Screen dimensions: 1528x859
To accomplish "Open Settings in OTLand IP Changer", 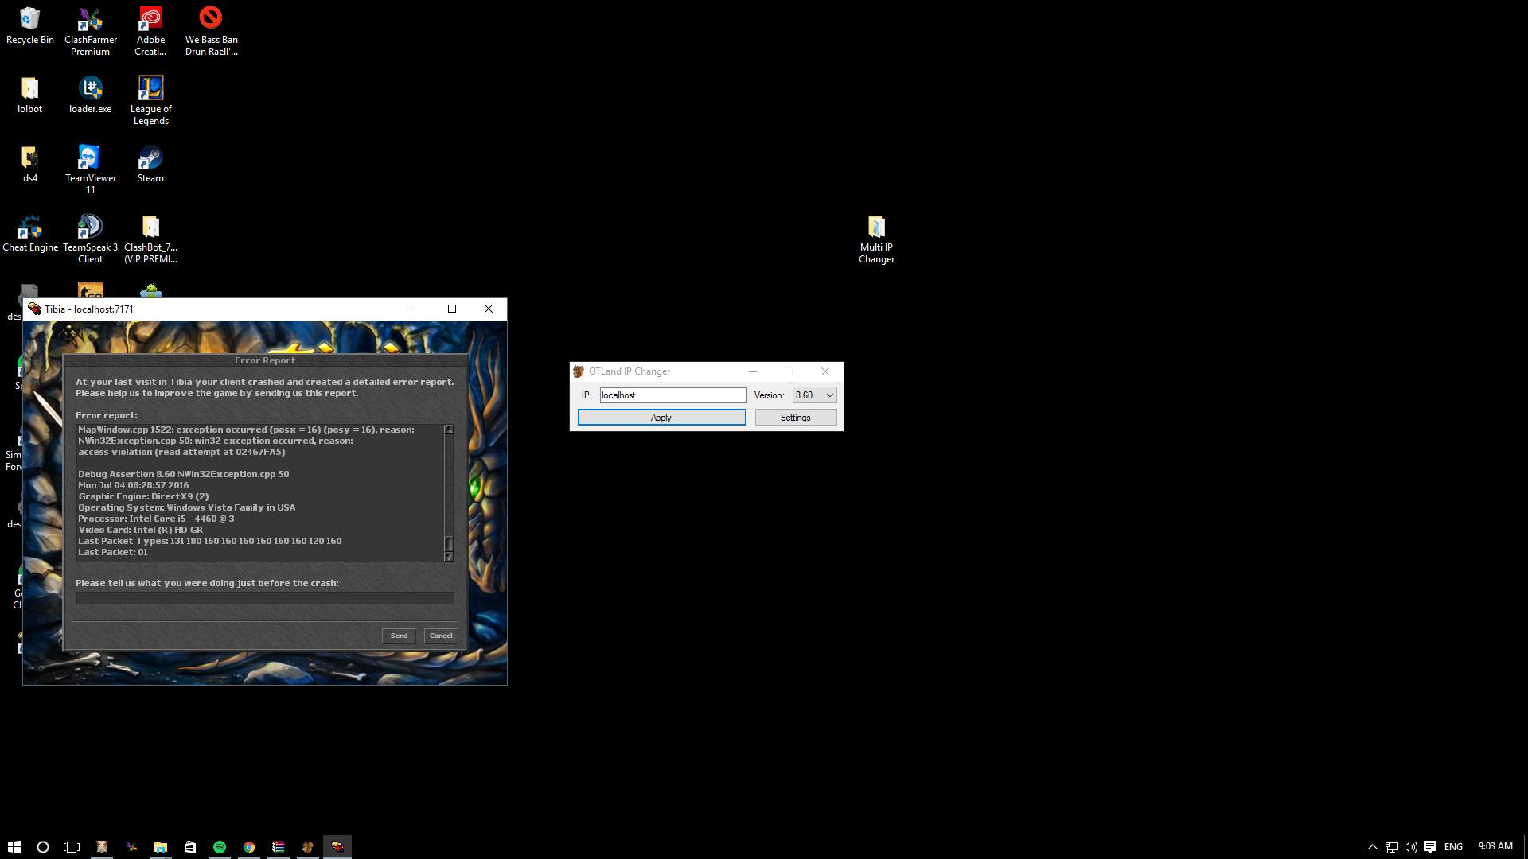I will pos(795,418).
